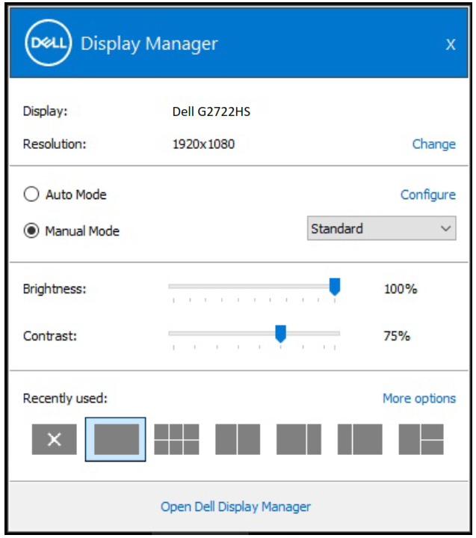
Task: Click the Brightness slider handle
Action: tap(335, 287)
